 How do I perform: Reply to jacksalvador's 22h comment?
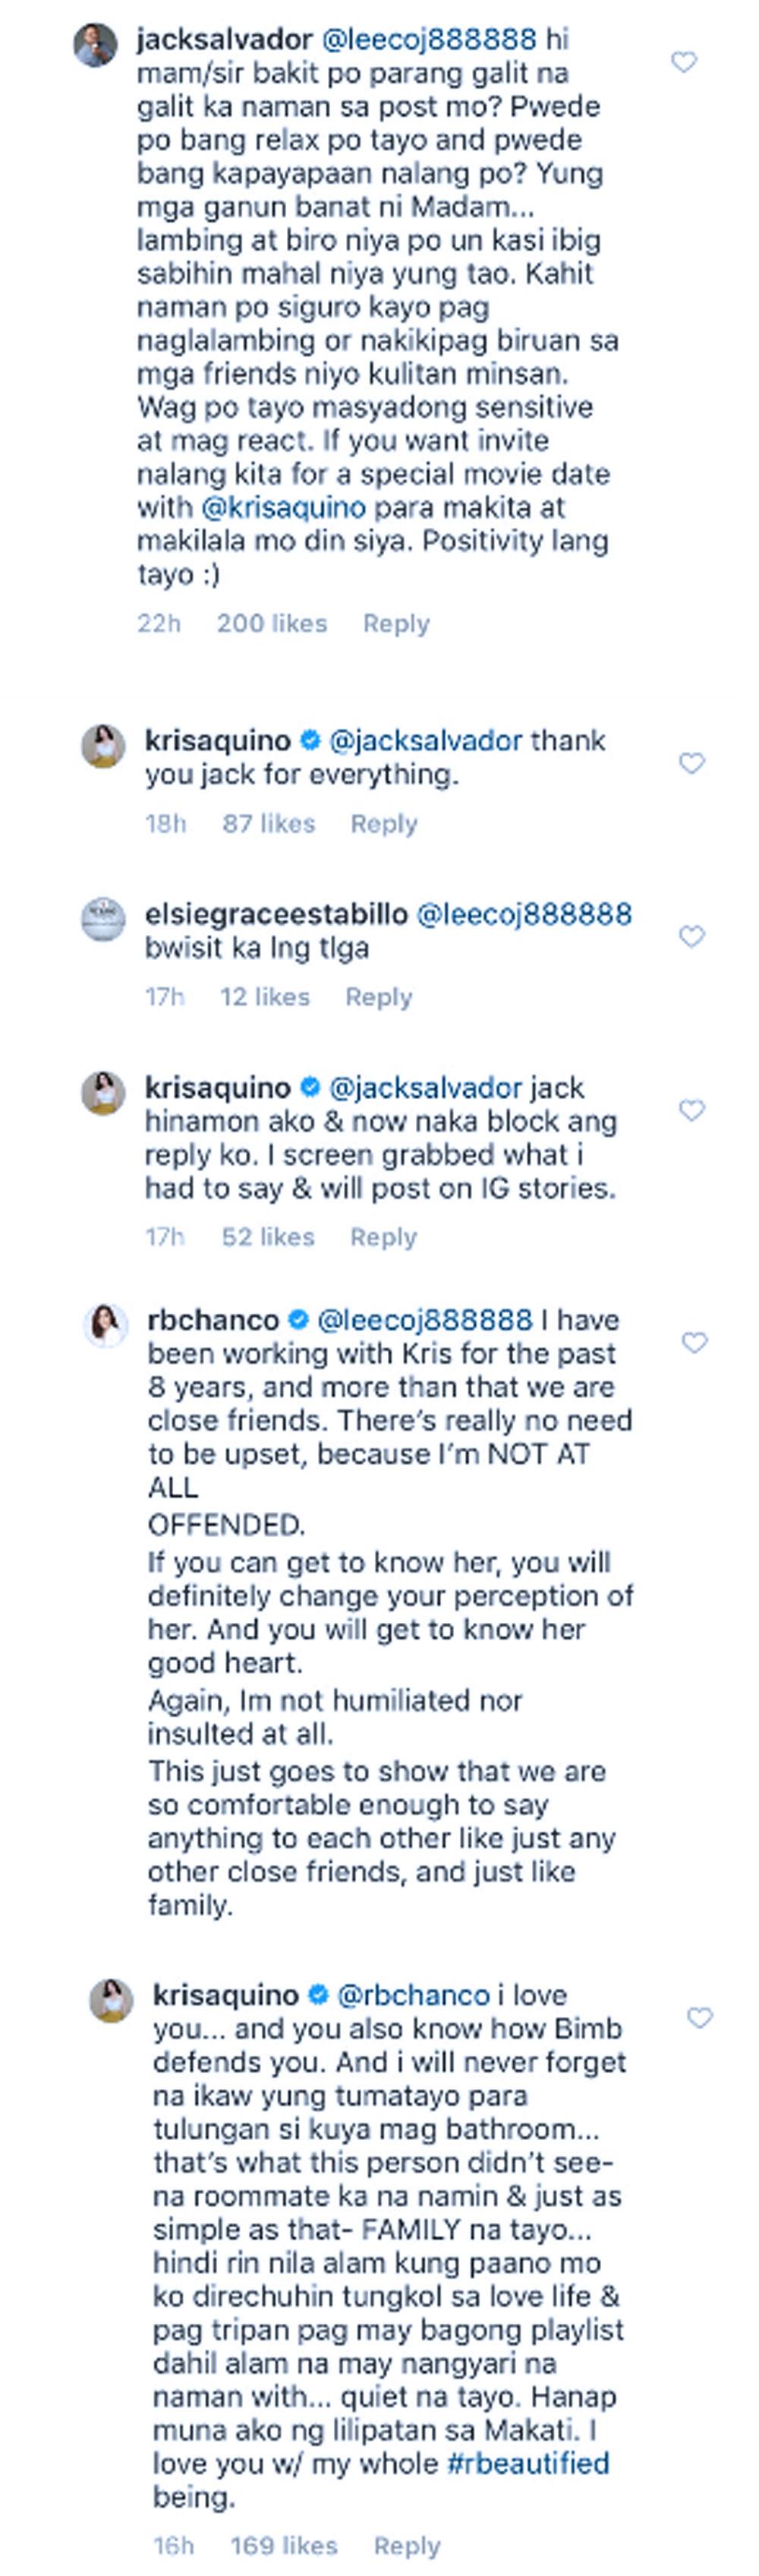pyautogui.click(x=396, y=623)
